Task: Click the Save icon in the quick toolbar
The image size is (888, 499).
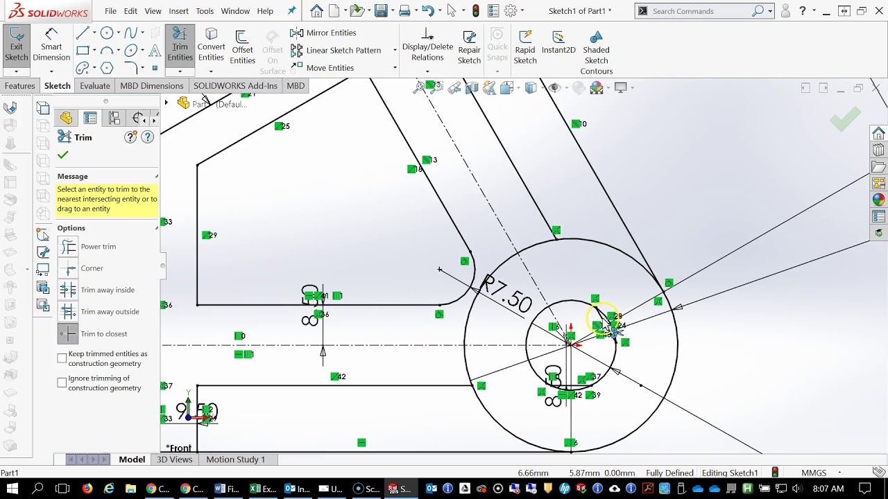Action: point(380,10)
